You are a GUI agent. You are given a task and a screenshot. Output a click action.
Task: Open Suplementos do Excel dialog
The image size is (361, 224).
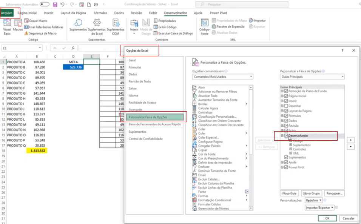[97, 27]
